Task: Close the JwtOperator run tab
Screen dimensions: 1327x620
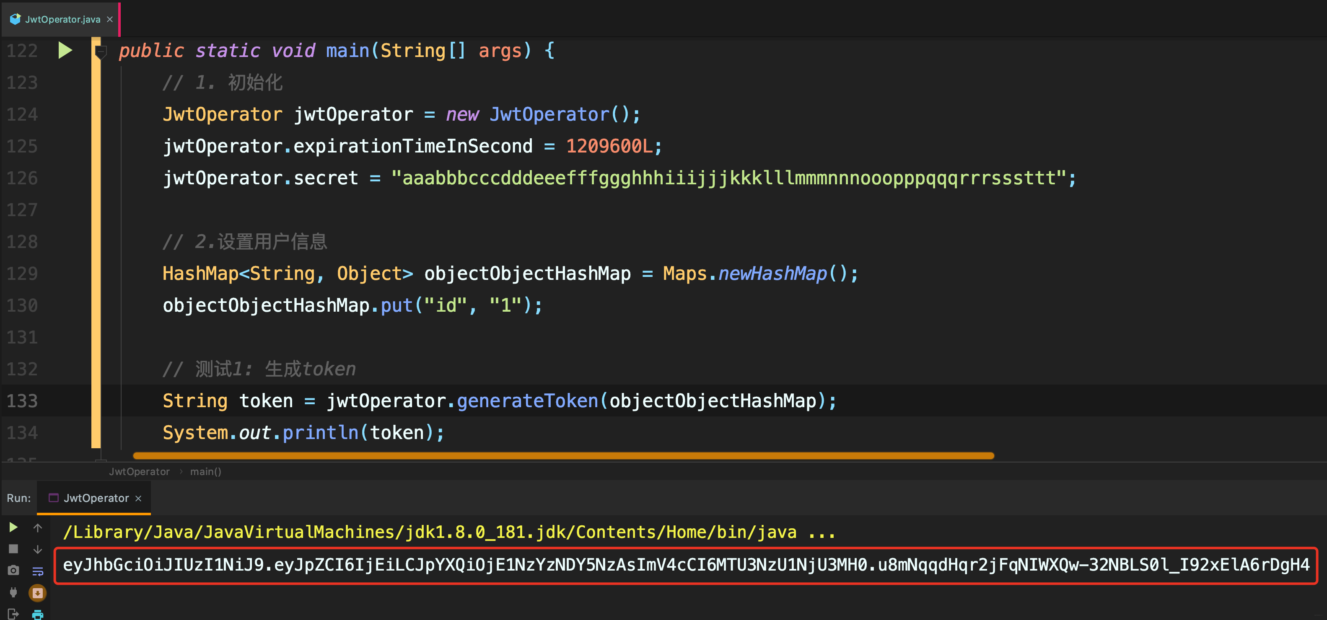Action: 138,499
